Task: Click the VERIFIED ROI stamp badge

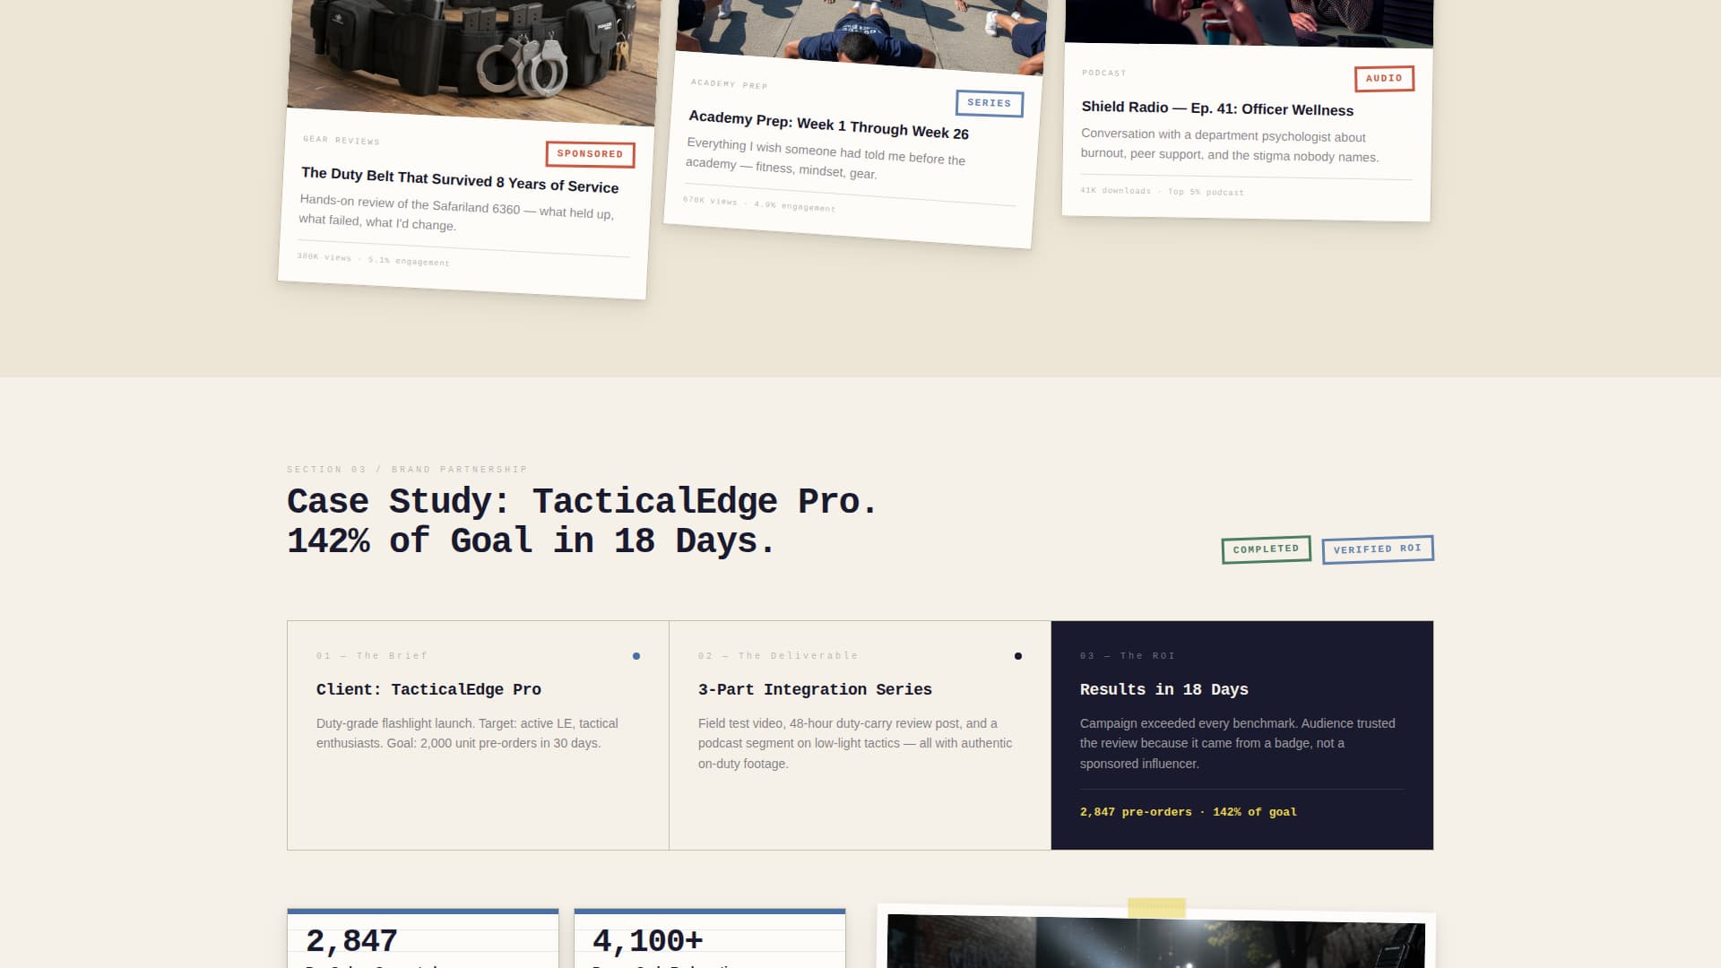Action: 1378,549
